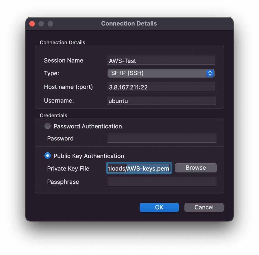This screenshot has height=255, width=259.
Task: Click the Type dropdown stepper arrows
Action: tap(210, 73)
